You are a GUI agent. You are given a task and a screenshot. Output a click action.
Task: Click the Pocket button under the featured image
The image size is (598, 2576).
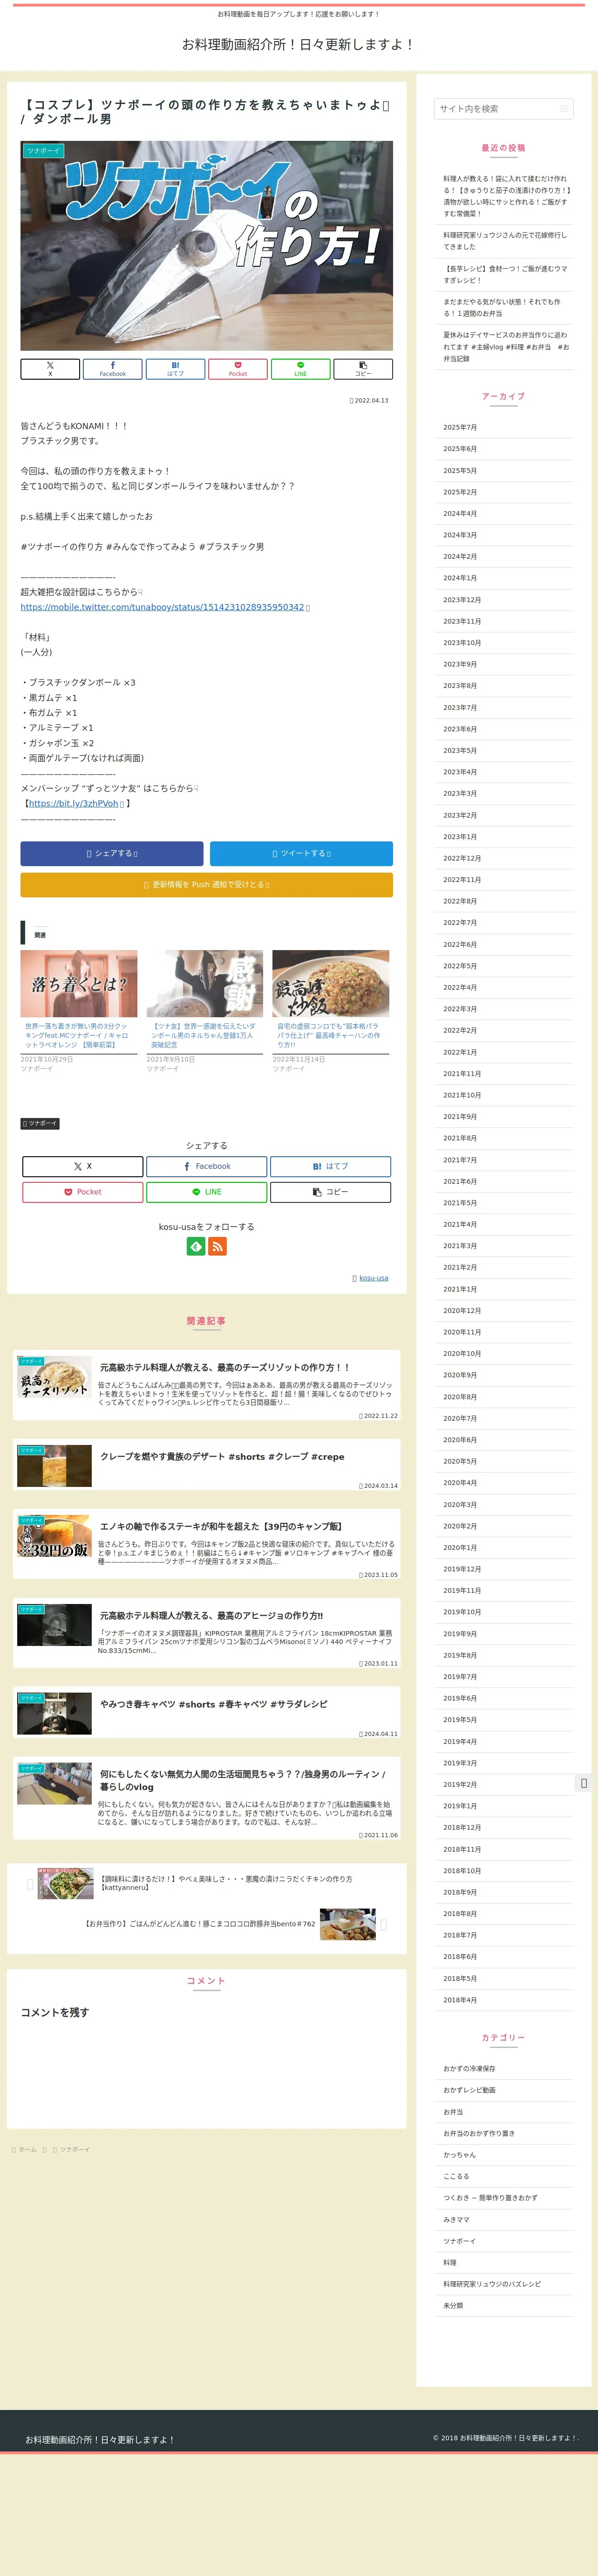238,369
